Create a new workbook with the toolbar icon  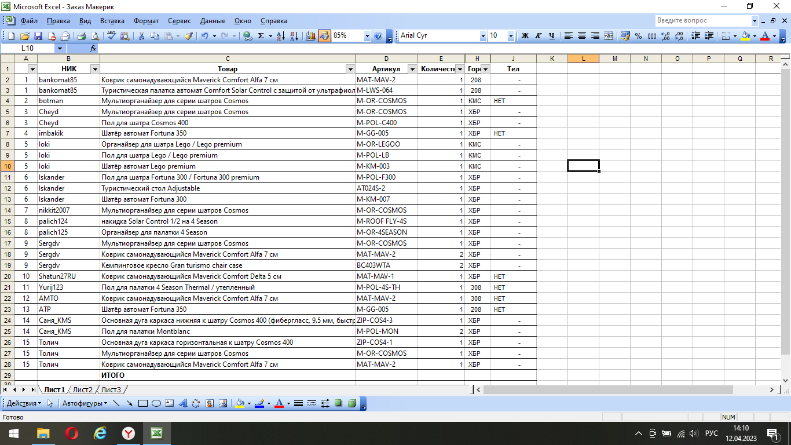click(12, 36)
